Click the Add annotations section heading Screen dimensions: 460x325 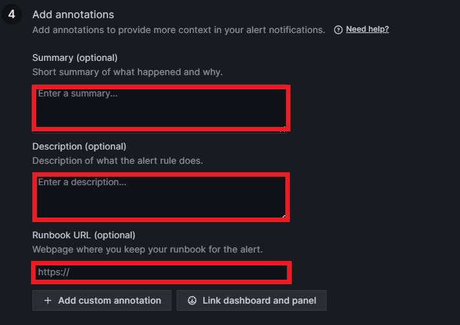click(73, 15)
